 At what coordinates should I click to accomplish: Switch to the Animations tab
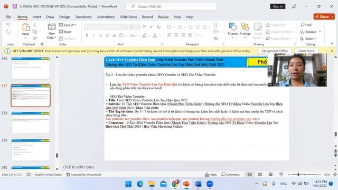point(106,17)
